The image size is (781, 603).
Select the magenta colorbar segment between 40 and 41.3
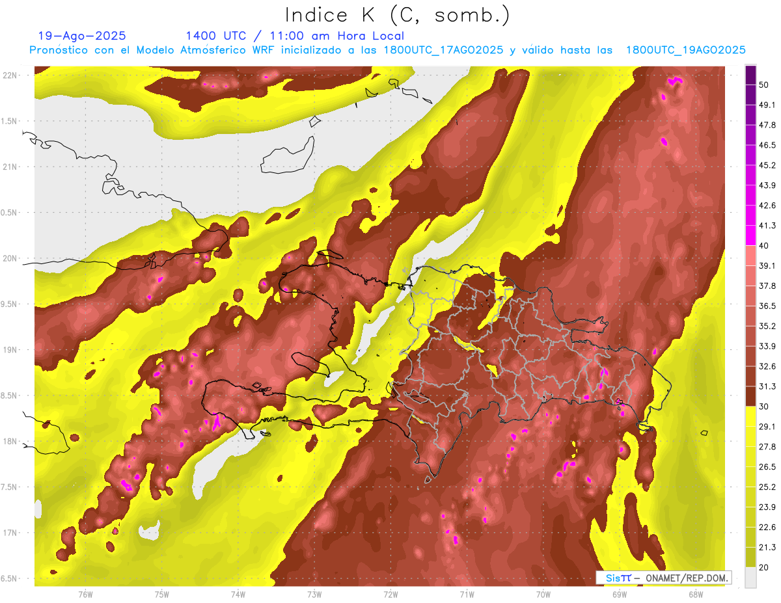(750, 235)
